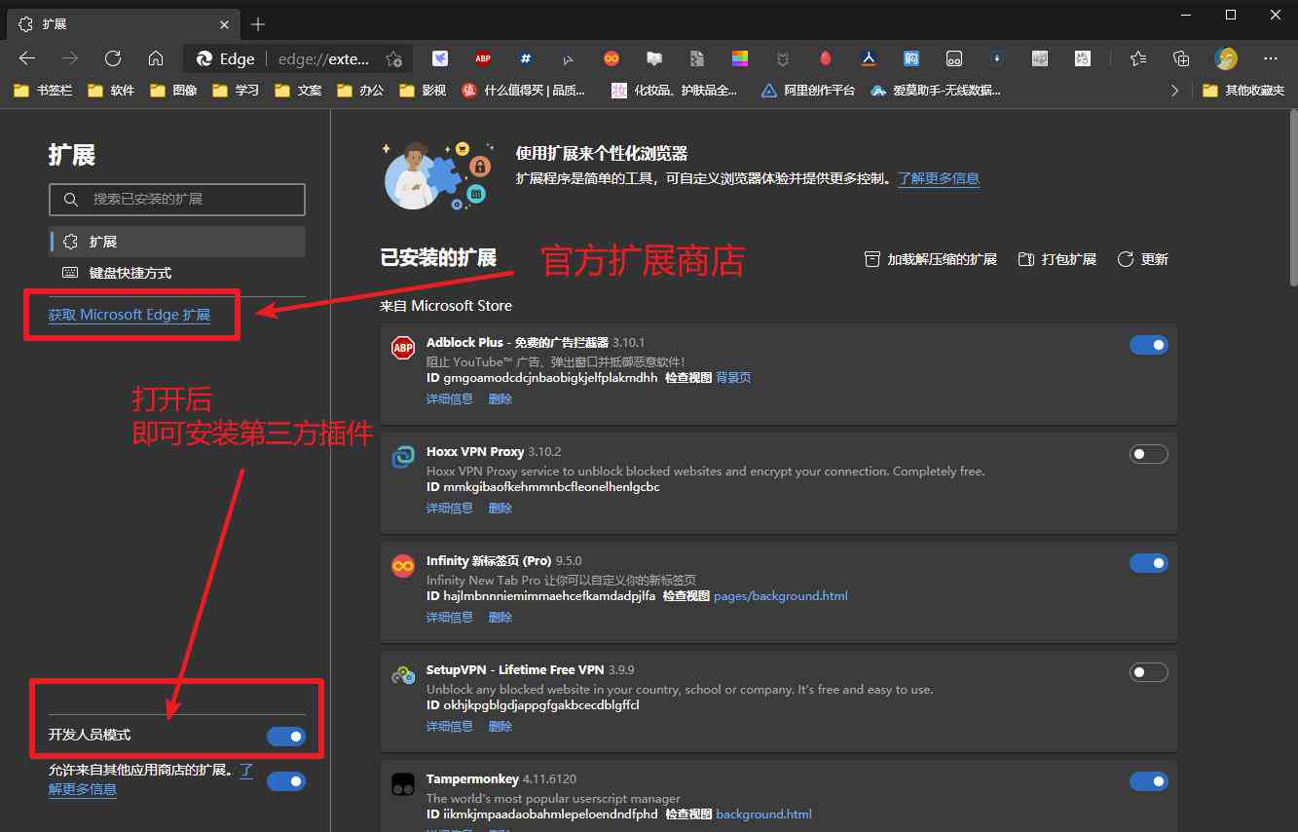Open the Favorites list icon
Viewport: 1298px width, 832px height.
pyautogui.click(x=1138, y=58)
